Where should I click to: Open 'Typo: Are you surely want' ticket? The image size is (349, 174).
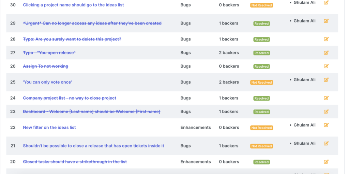coord(72,39)
